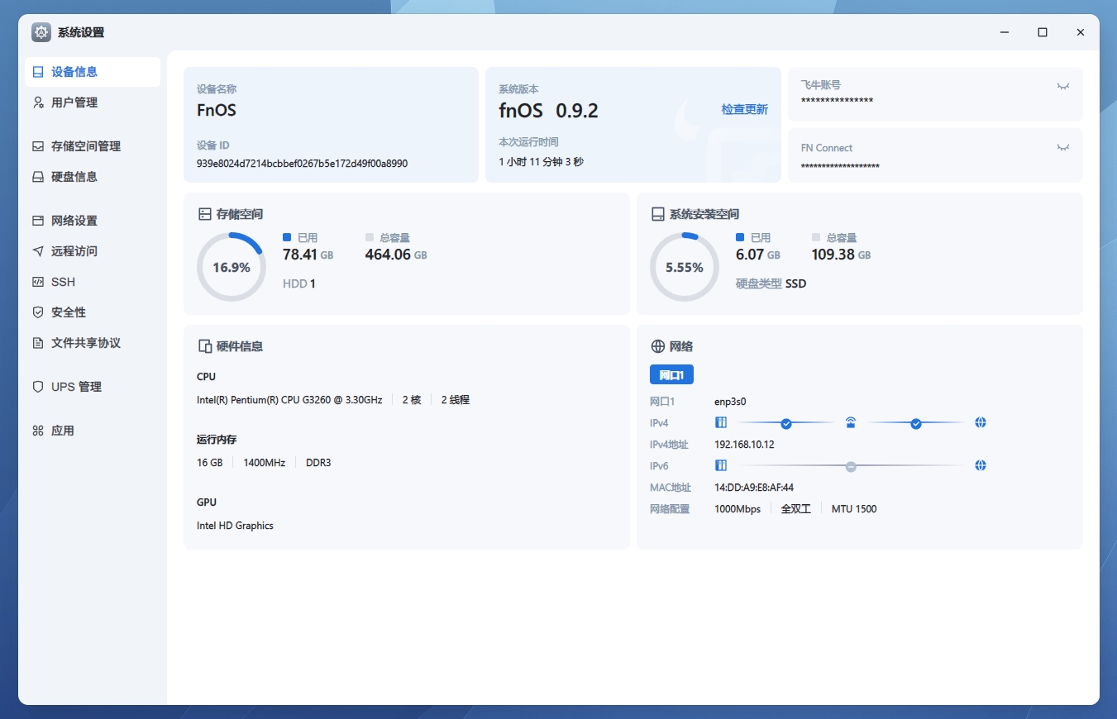Click the IPv6 disconnected status marker
Screen dimensions: 1117x719
[x=851, y=466]
